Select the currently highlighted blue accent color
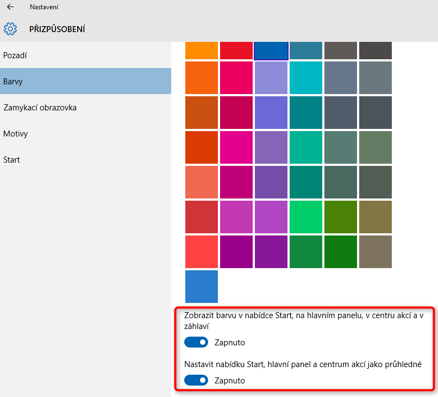The height and width of the screenshot is (397, 438). coord(271,50)
